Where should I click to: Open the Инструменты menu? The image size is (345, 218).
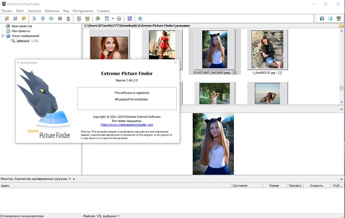pyautogui.click(x=83, y=11)
